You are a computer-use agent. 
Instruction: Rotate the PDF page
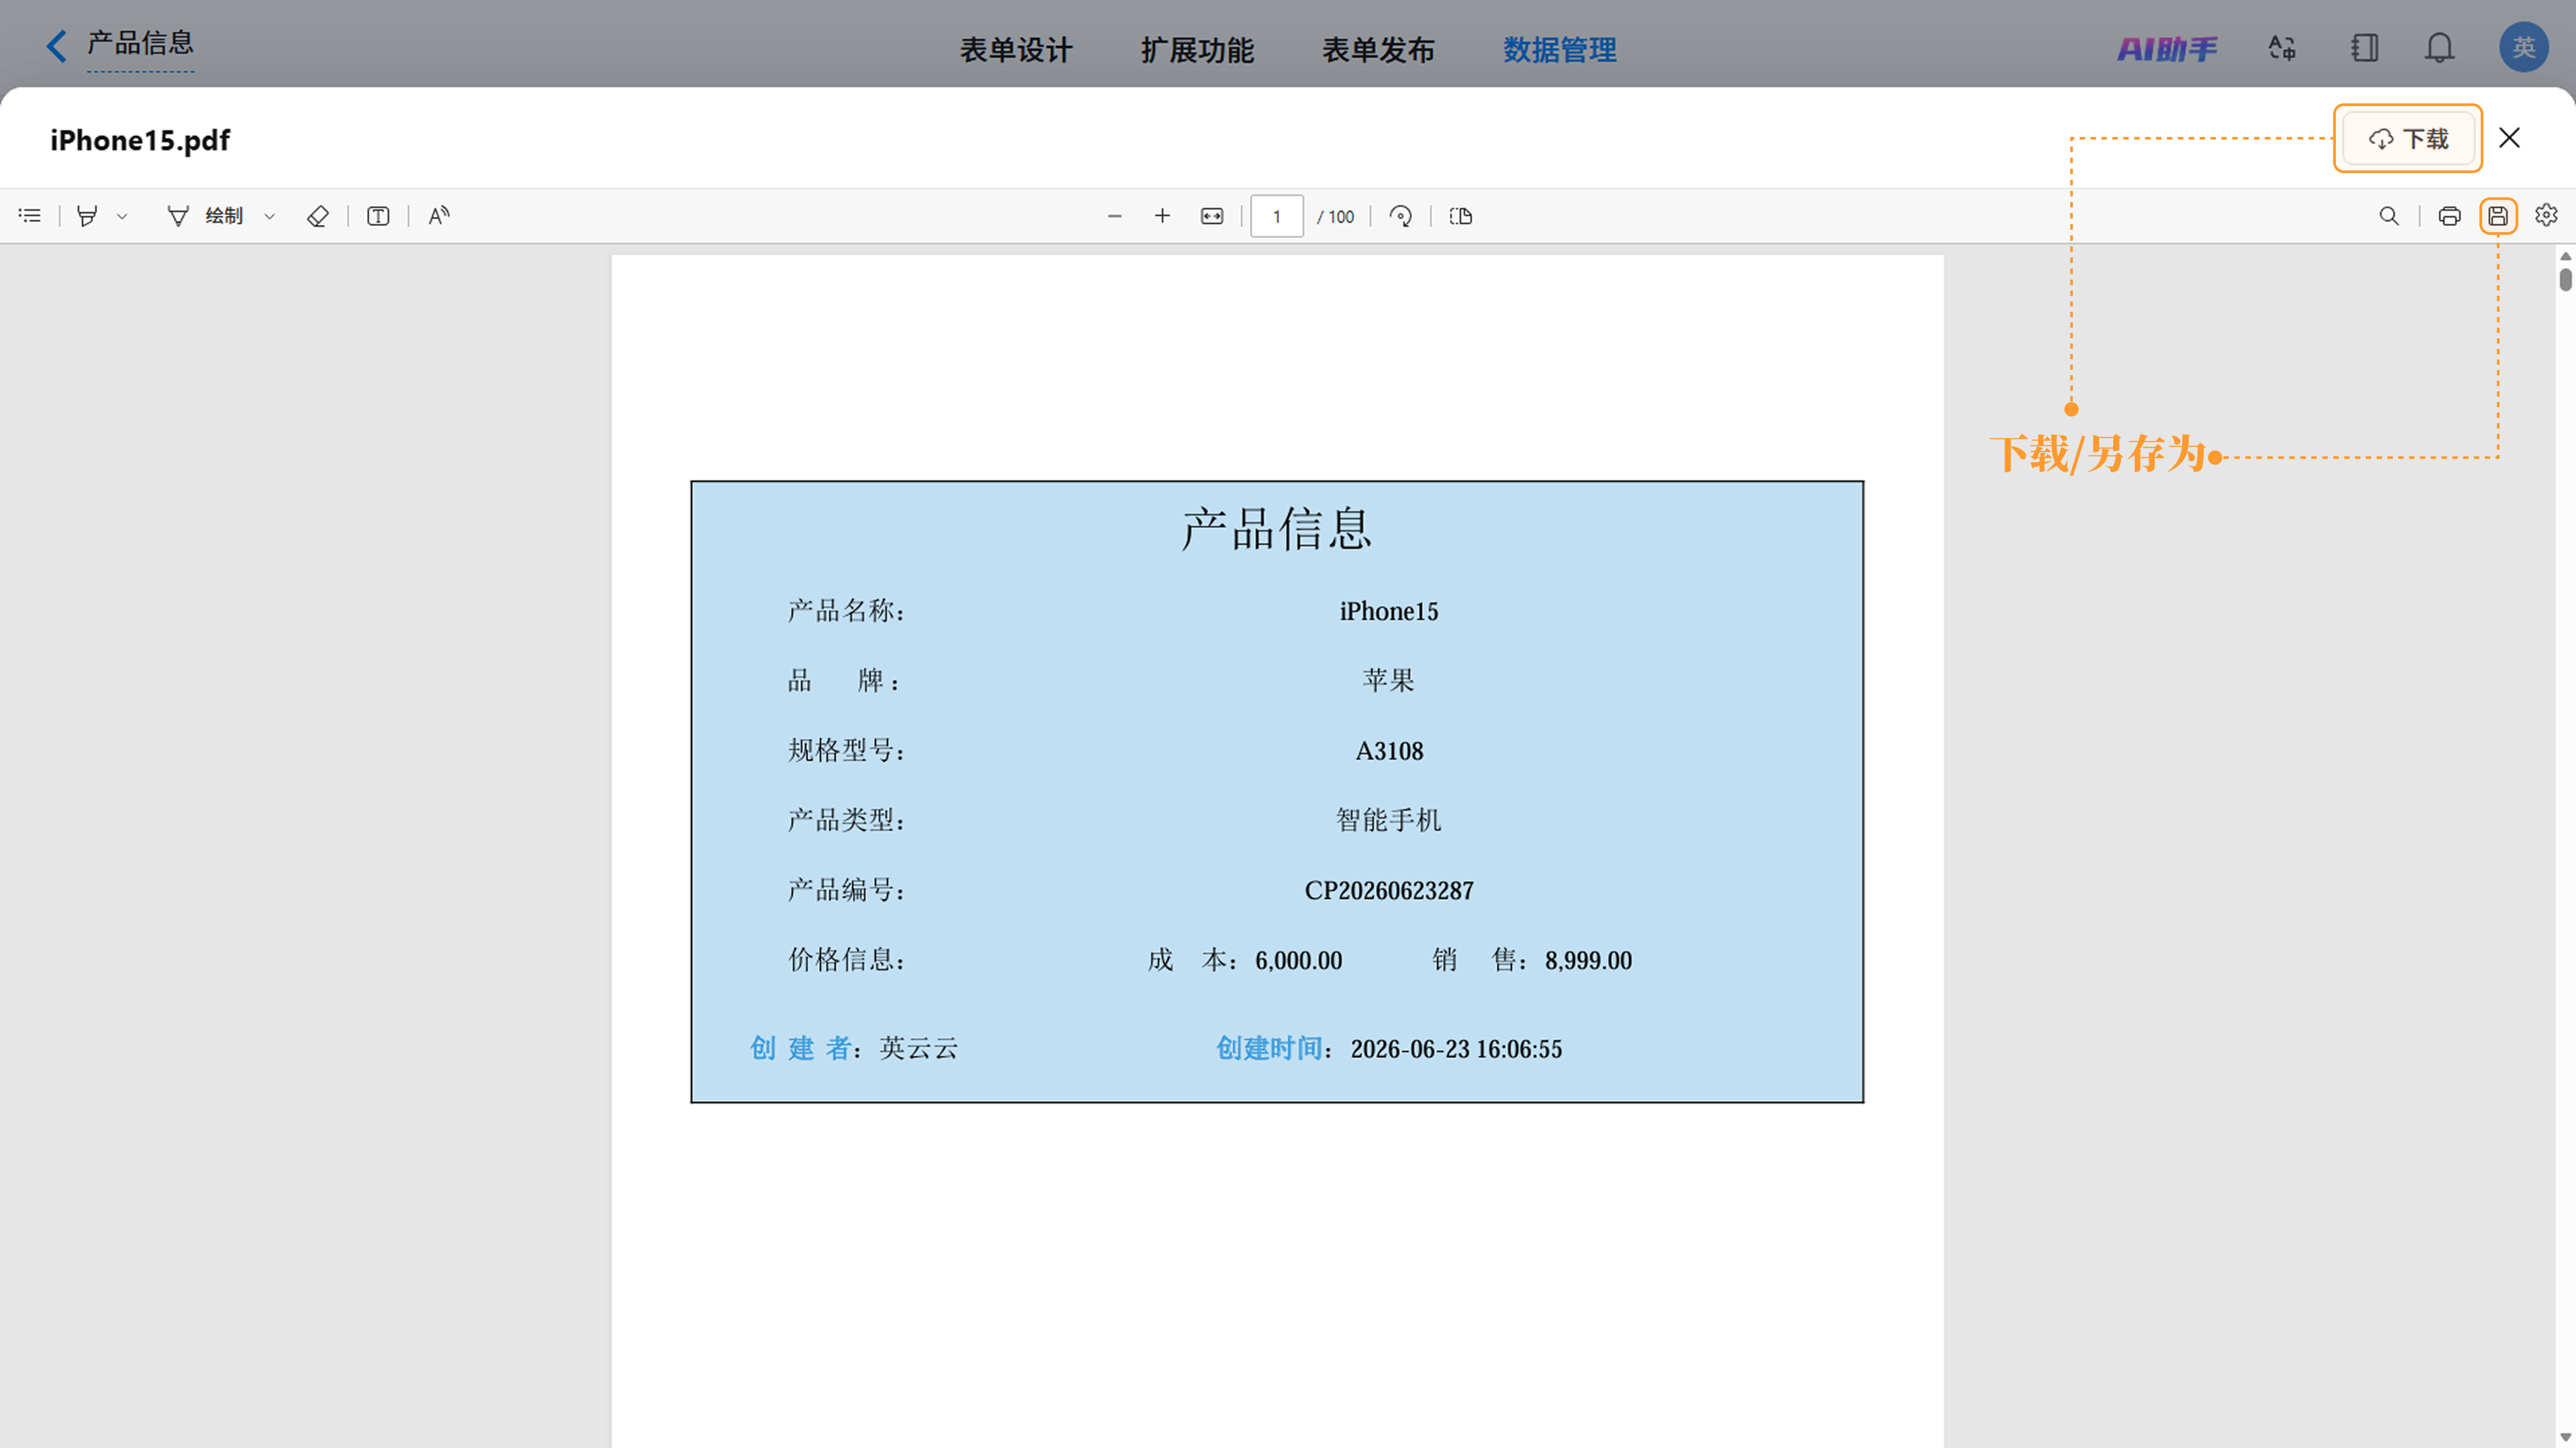[1401, 216]
